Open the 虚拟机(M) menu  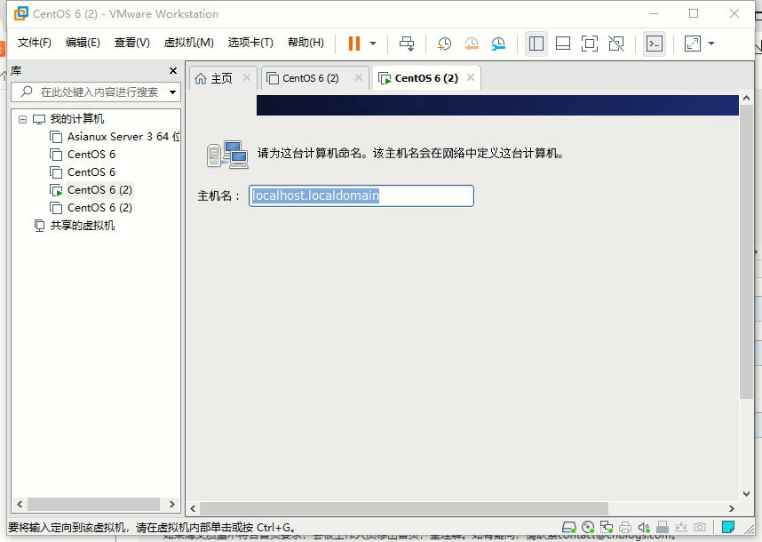pos(188,43)
